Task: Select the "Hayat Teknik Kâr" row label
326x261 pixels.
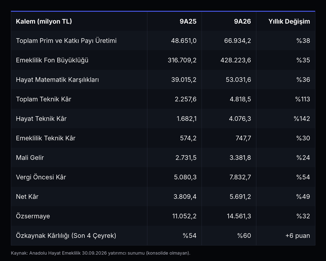Action: (41, 119)
